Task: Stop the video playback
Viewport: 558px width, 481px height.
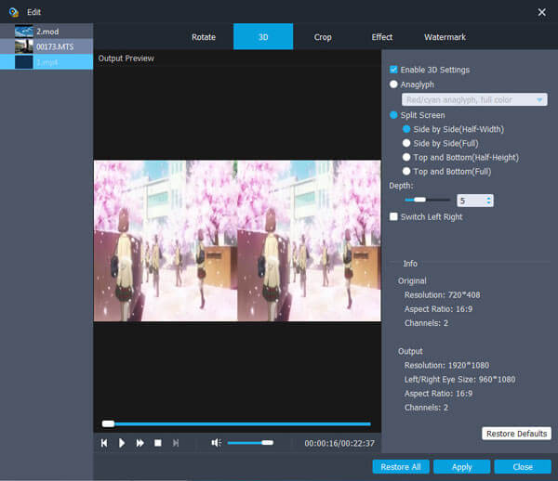Action: pos(157,443)
